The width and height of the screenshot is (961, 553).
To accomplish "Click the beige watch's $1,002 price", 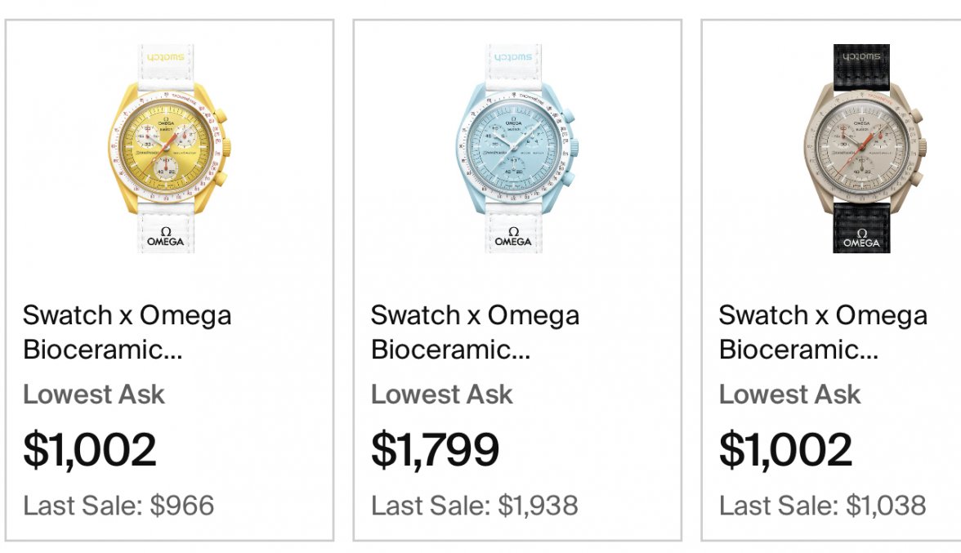I will 785,449.
